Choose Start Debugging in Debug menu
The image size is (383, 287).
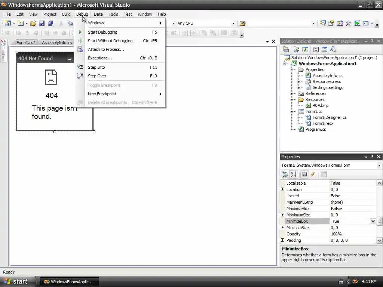[x=120, y=32]
